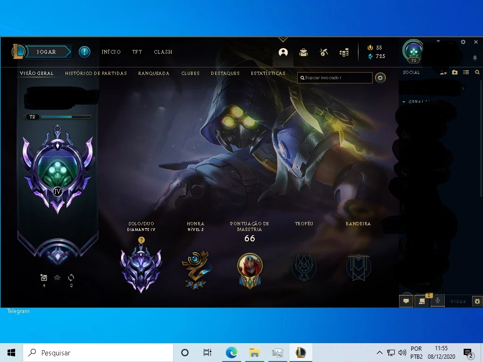483x362 pixels.
Task: Toggle the voice microphone button
Action: 438,301
